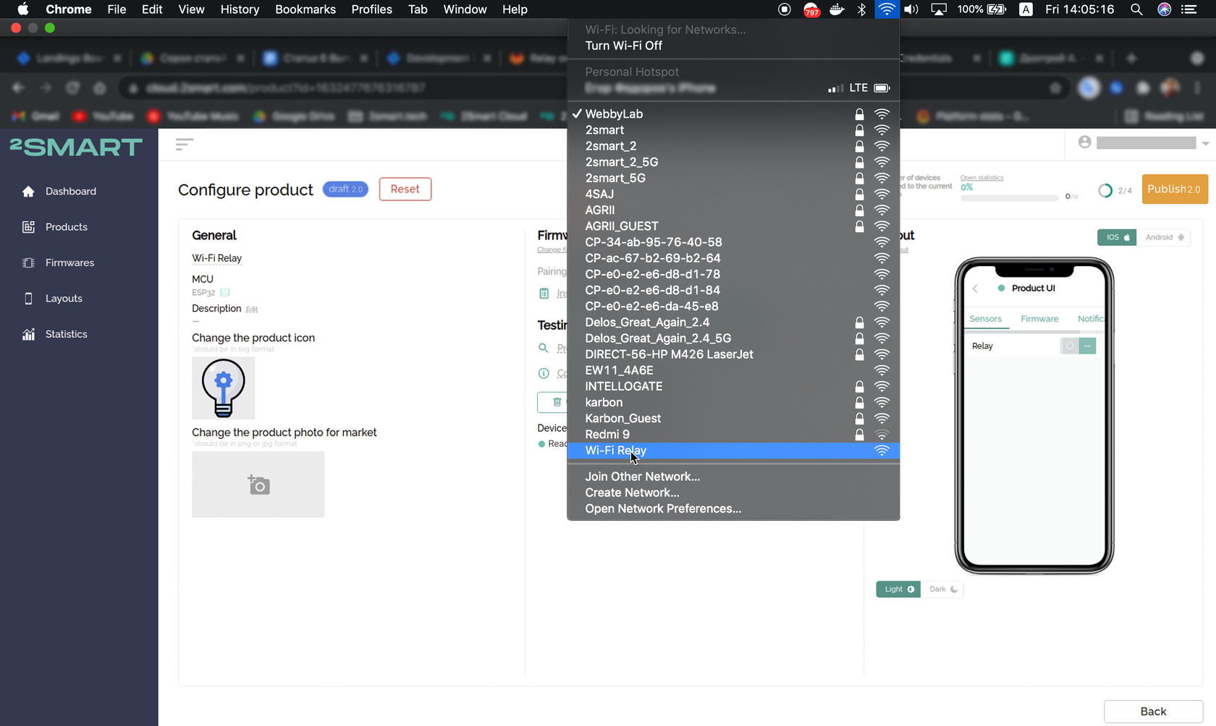Click the Publish 2.0 button
Image resolution: width=1216 pixels, height=726 pixels.
[x=1174, y=189]
